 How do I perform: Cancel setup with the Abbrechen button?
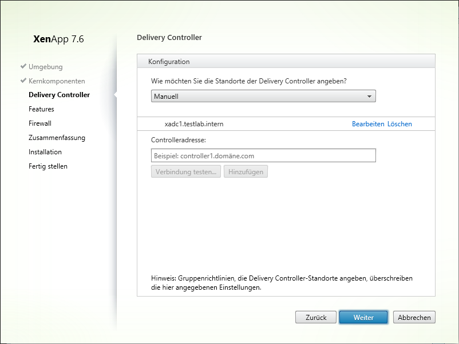tap(414, 317)
